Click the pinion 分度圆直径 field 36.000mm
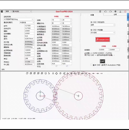Image resolution: width=129 pixels, height=130 pixels. (x=56, y=26)
